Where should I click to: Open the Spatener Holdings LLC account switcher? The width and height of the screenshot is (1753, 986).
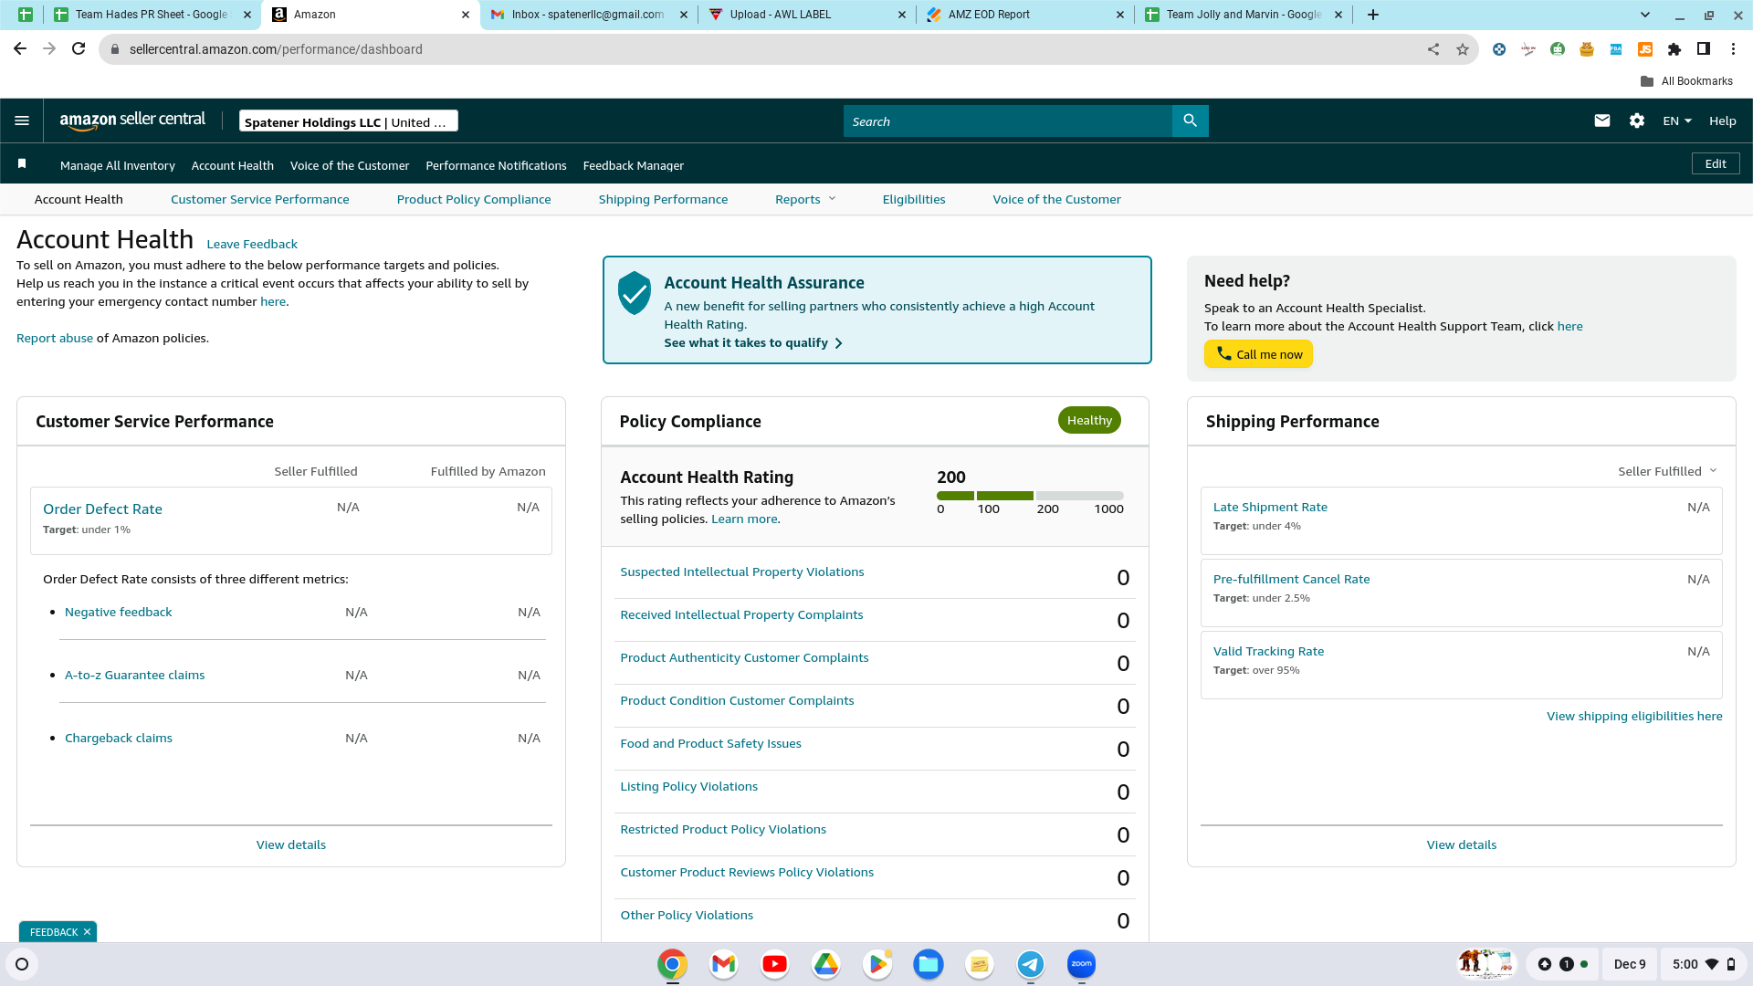pyautogui.click(x=348, y=121)
